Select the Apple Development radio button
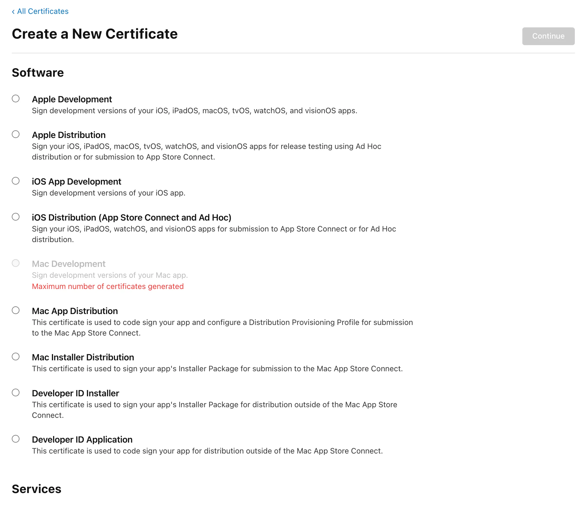Screen dimensions: 586x506 click(16, 98)
